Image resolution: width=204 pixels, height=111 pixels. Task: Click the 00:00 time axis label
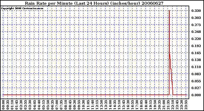click(x=3, y=105)
